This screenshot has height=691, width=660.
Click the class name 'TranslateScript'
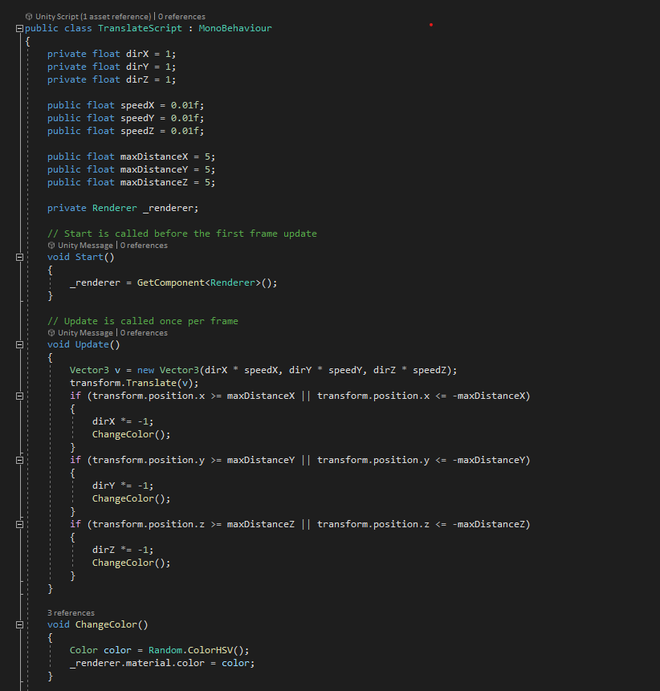[x=140, y=28]
